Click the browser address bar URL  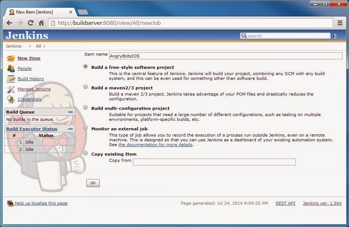(x=190, y=23)
